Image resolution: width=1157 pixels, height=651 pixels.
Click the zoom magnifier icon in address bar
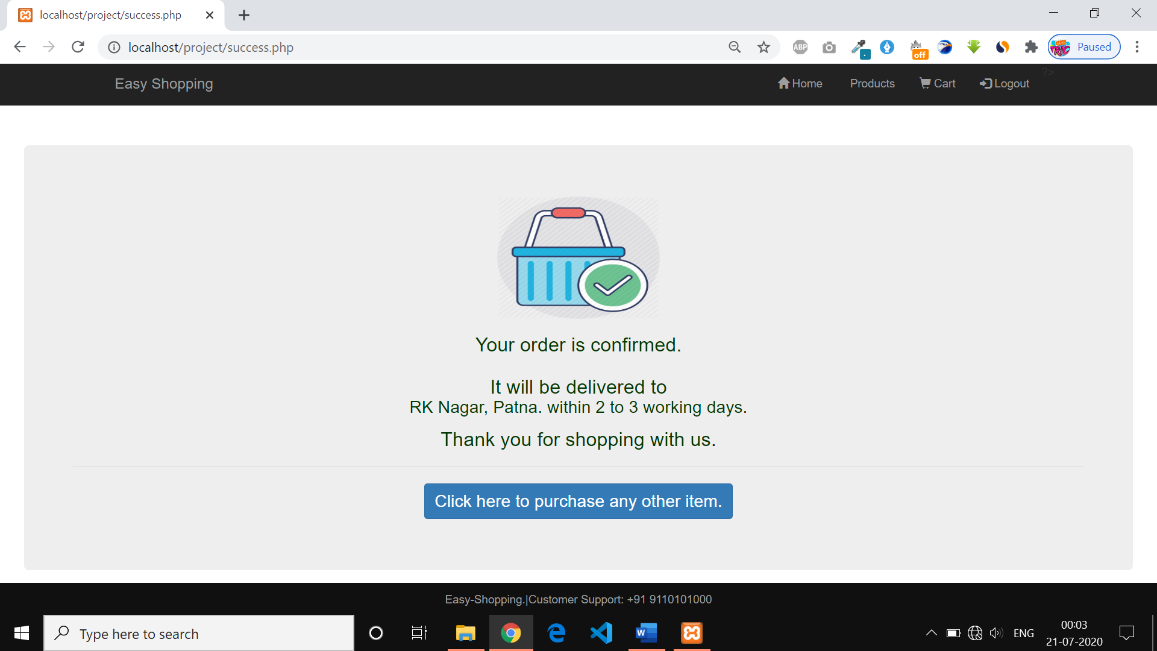click(734, 47)
